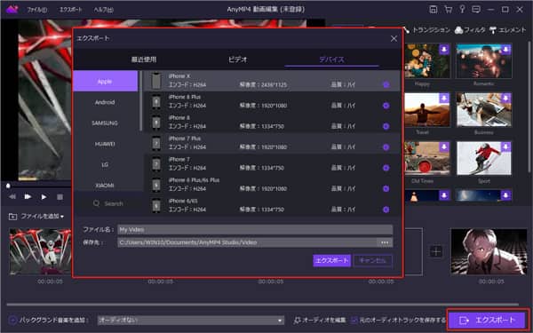This screenshot has width=533, height=333.
Task: Select the デバイス tab
Action: coord(331,59)
